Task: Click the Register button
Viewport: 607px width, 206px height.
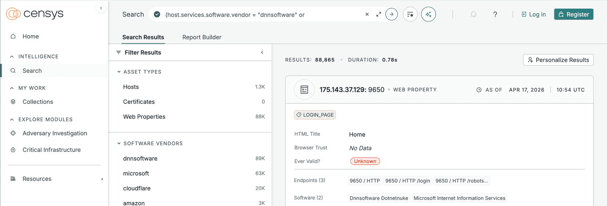Action: coord(573,14)
